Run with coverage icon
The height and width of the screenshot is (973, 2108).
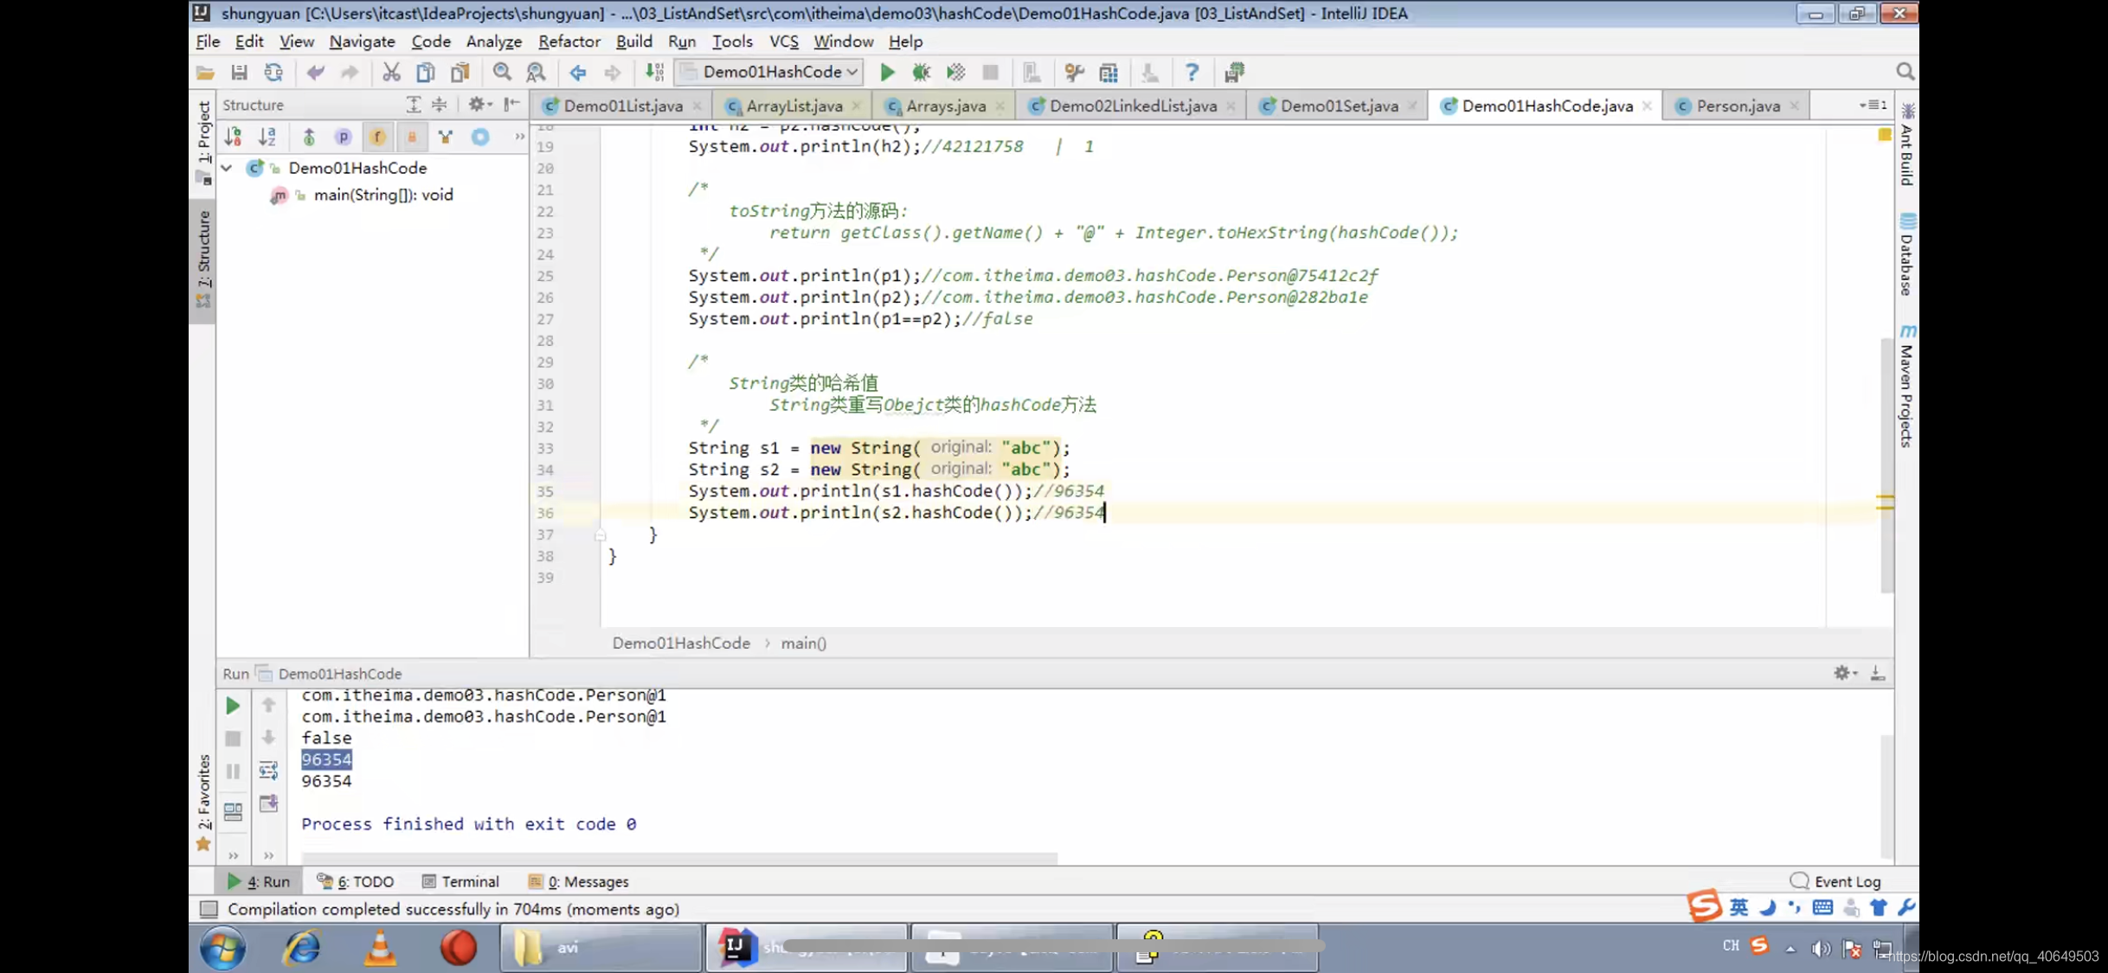pyautogui.click(x=955, y=73)
